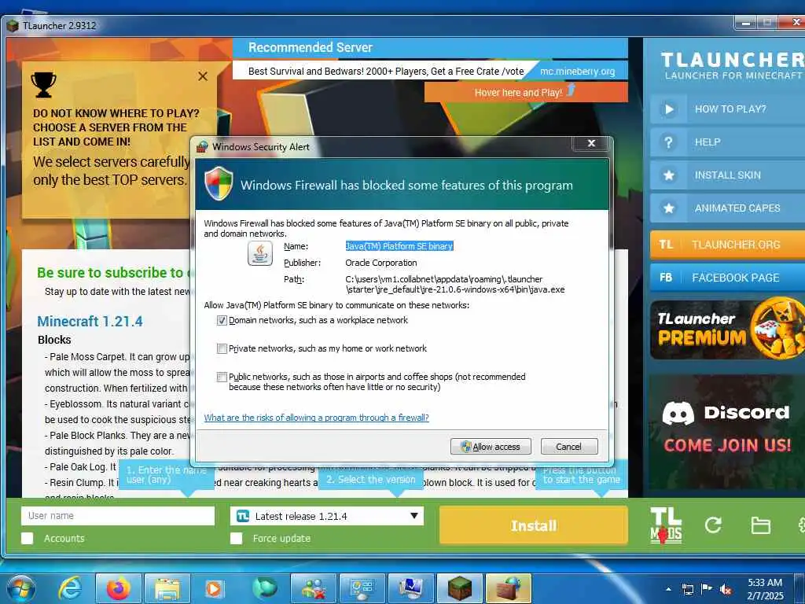Image resolution: width=805 pixels, height=604 pixels.
Task: Open ANIMATED CAPES menu item
Action: tap(727, 208)
